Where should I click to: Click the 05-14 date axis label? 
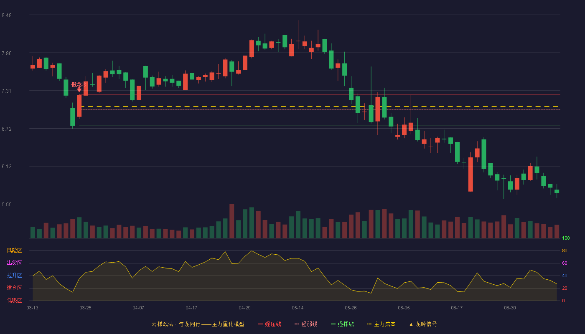click(298, 308)
